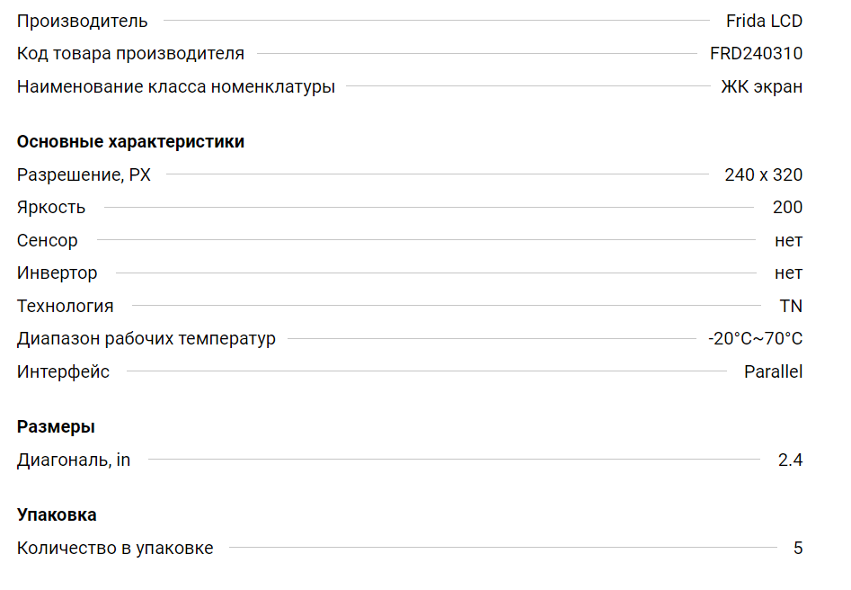Select the 'ЖК экран' class value
This screenshot has height=590, width=851.
761,86
